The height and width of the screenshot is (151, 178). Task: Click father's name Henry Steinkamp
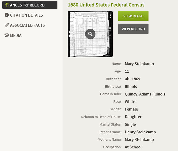pos(140,132)
